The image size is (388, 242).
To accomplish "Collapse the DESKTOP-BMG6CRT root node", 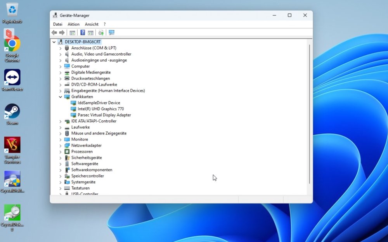I will tap(54, 42).
